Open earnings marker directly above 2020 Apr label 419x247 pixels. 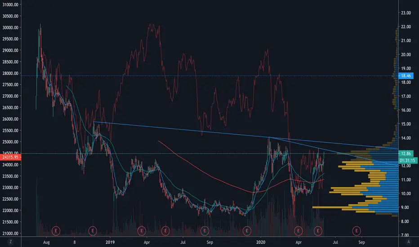pos(298,230)
